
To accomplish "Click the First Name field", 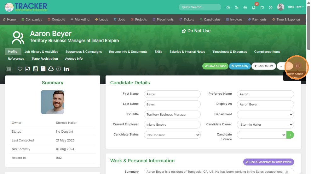I will pyautogui.click(x=172, y=94).
